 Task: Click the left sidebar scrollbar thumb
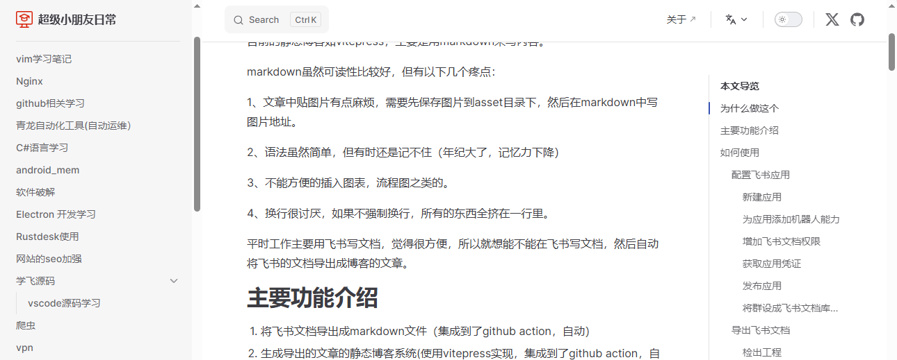(197, 123)
